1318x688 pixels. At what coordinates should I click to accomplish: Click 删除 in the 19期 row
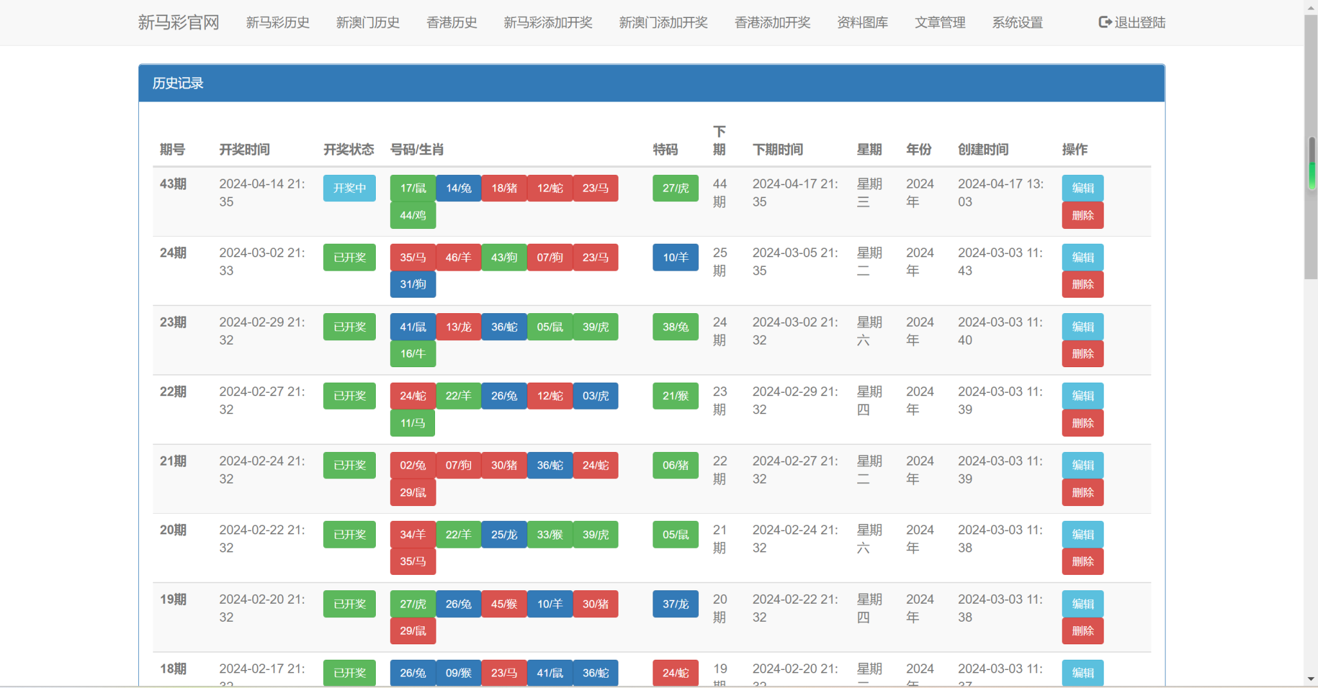point(1082,631)
